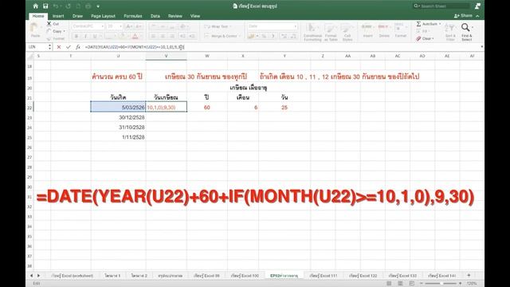Click Merge & Center
This screenshot has width=510, height=287.
[222, 36]
